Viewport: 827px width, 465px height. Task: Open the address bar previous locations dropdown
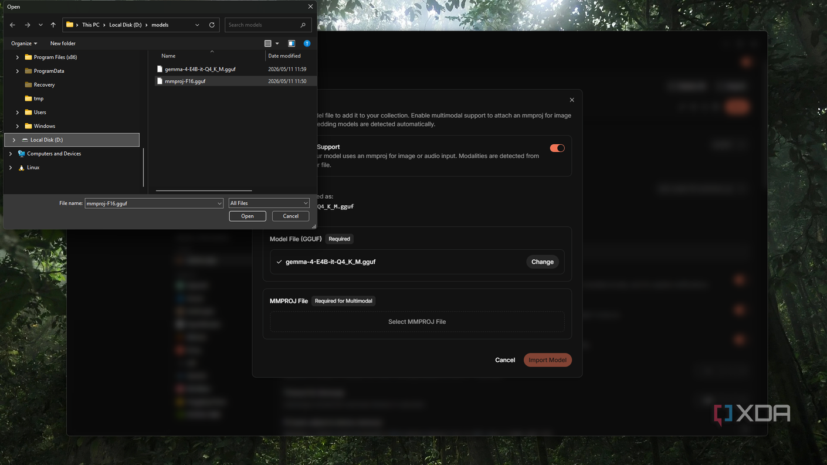point(197,25)
